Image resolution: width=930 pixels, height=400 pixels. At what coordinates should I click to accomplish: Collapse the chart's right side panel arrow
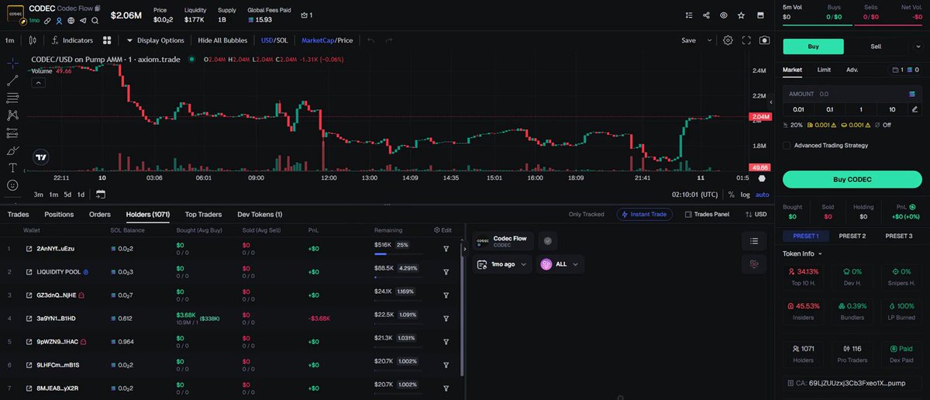tap(770, 102)
